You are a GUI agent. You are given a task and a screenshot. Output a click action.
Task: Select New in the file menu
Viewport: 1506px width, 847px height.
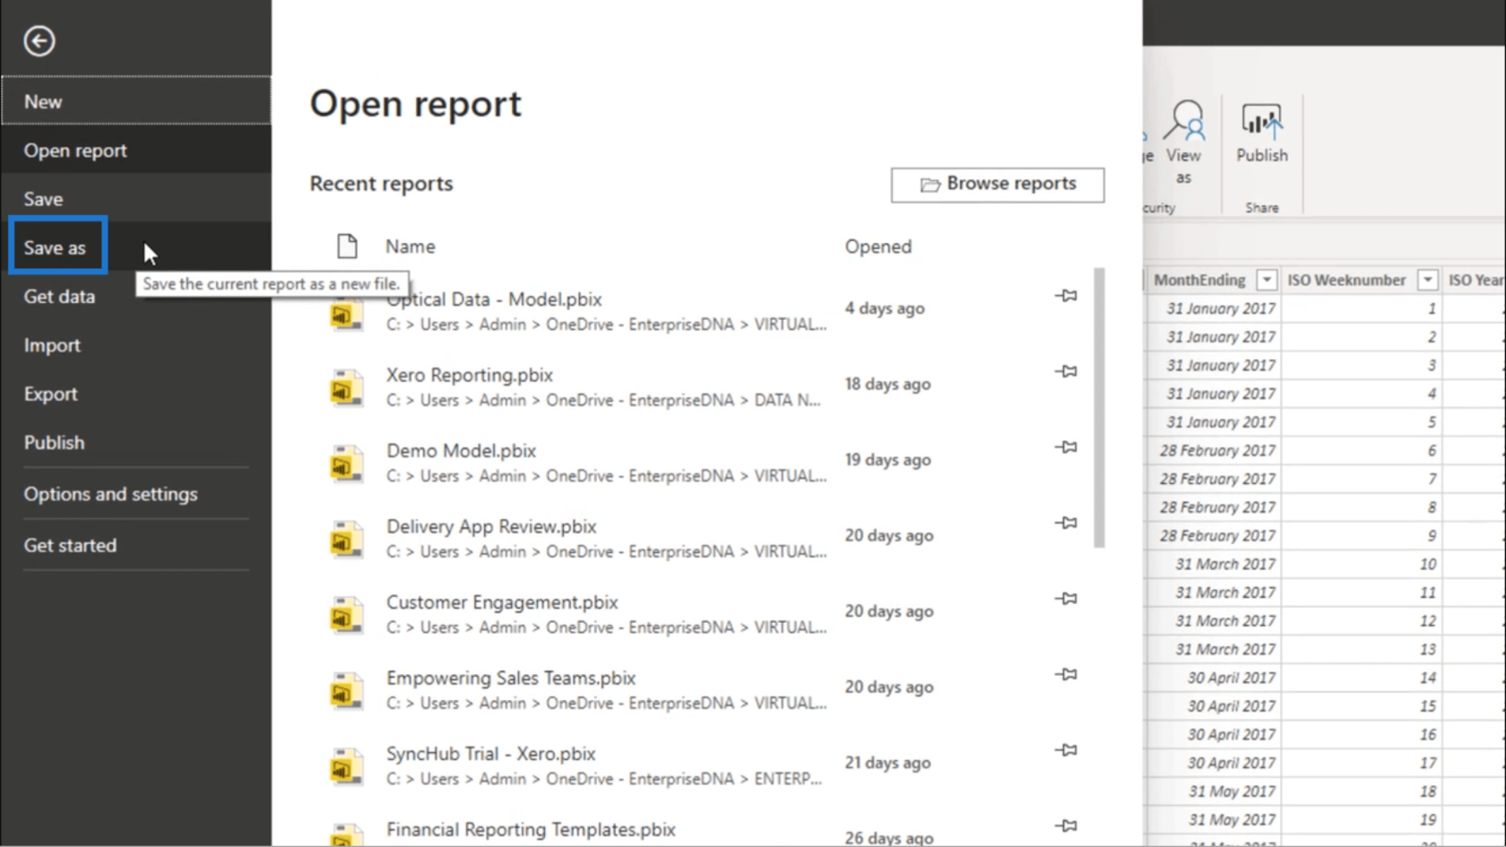click(x=135, y=101)
